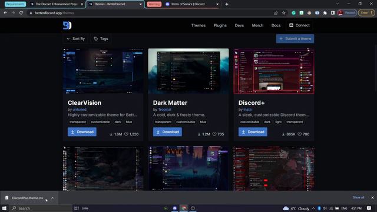
Task: Go back with the browser back arrow
Action: (5, 13)
